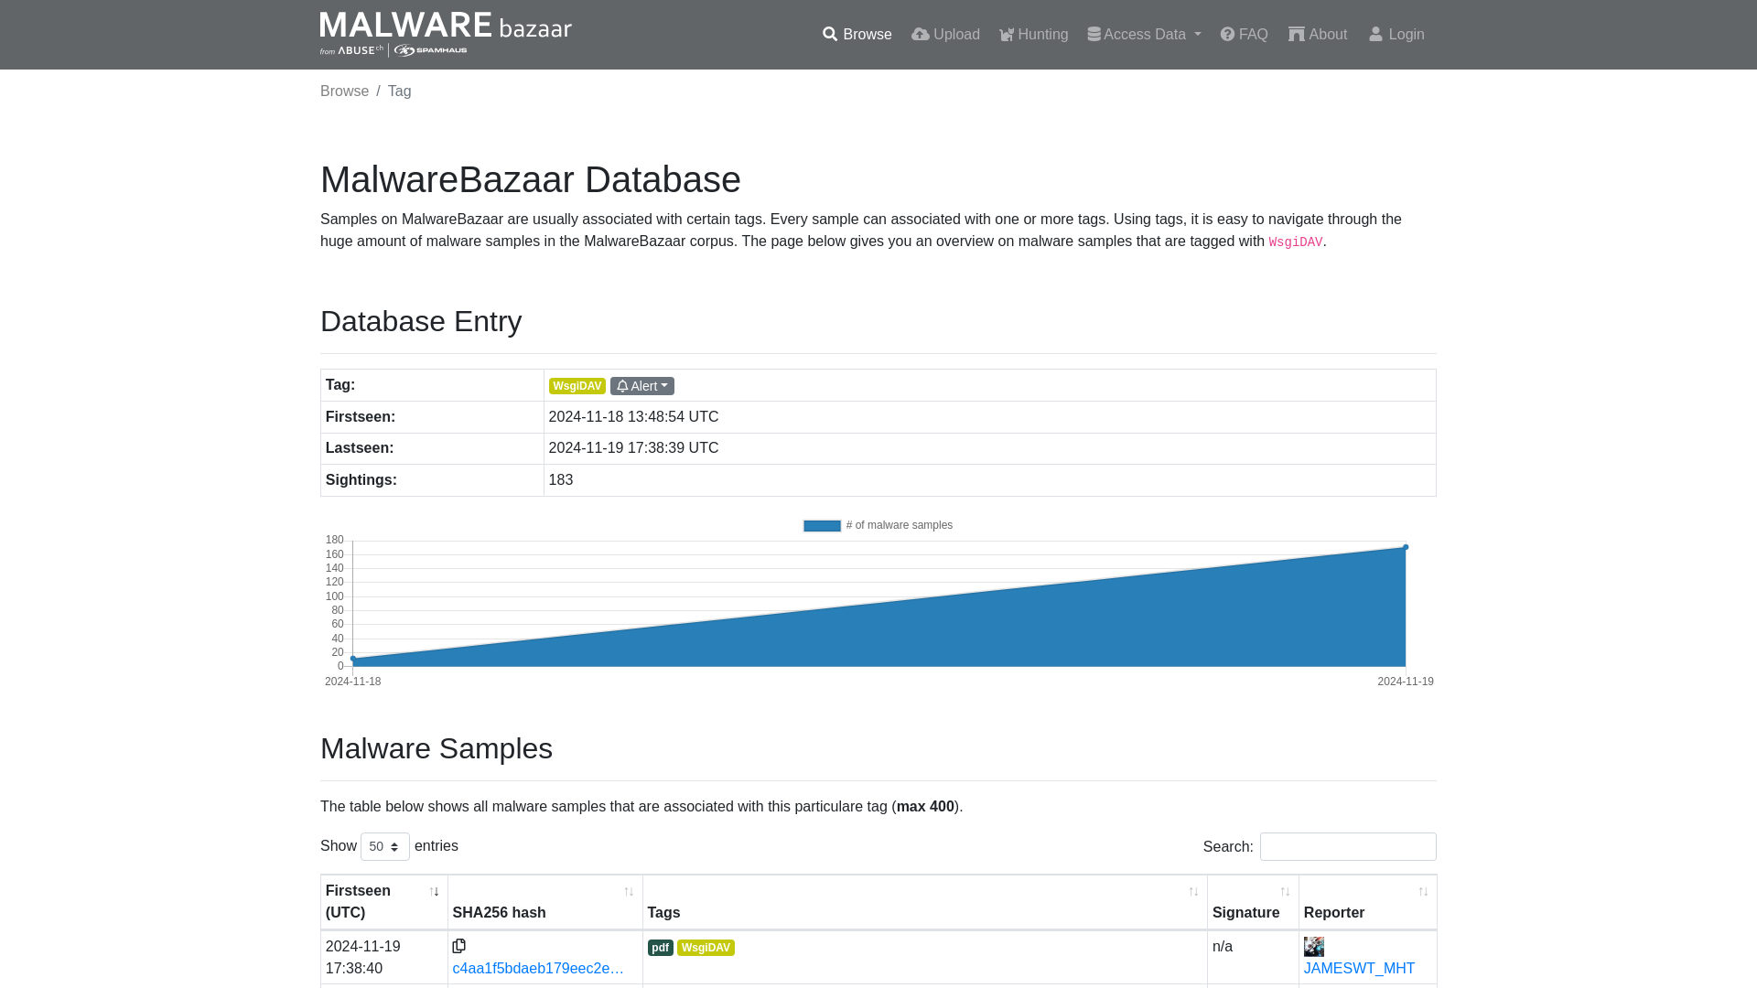
Task: Click the Browse breadcrumb link
Action: (x=343, y=91)
